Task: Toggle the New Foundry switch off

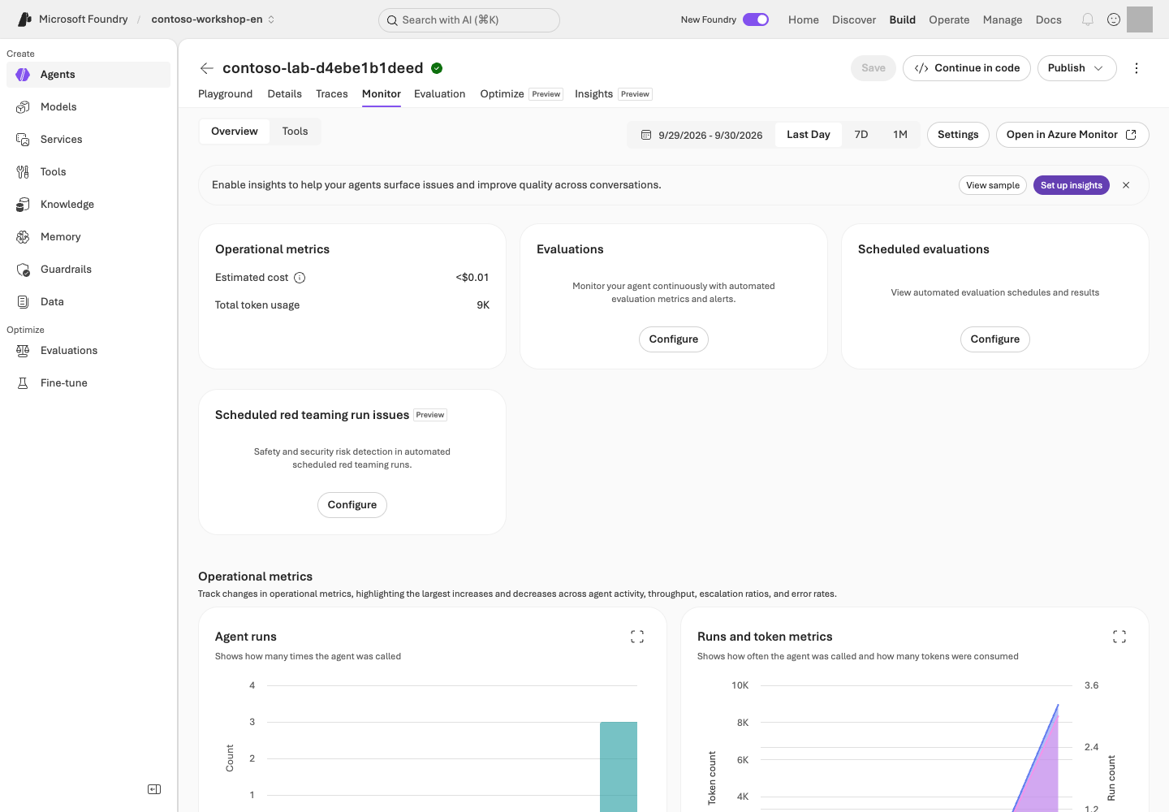Action: click(756, 19)
